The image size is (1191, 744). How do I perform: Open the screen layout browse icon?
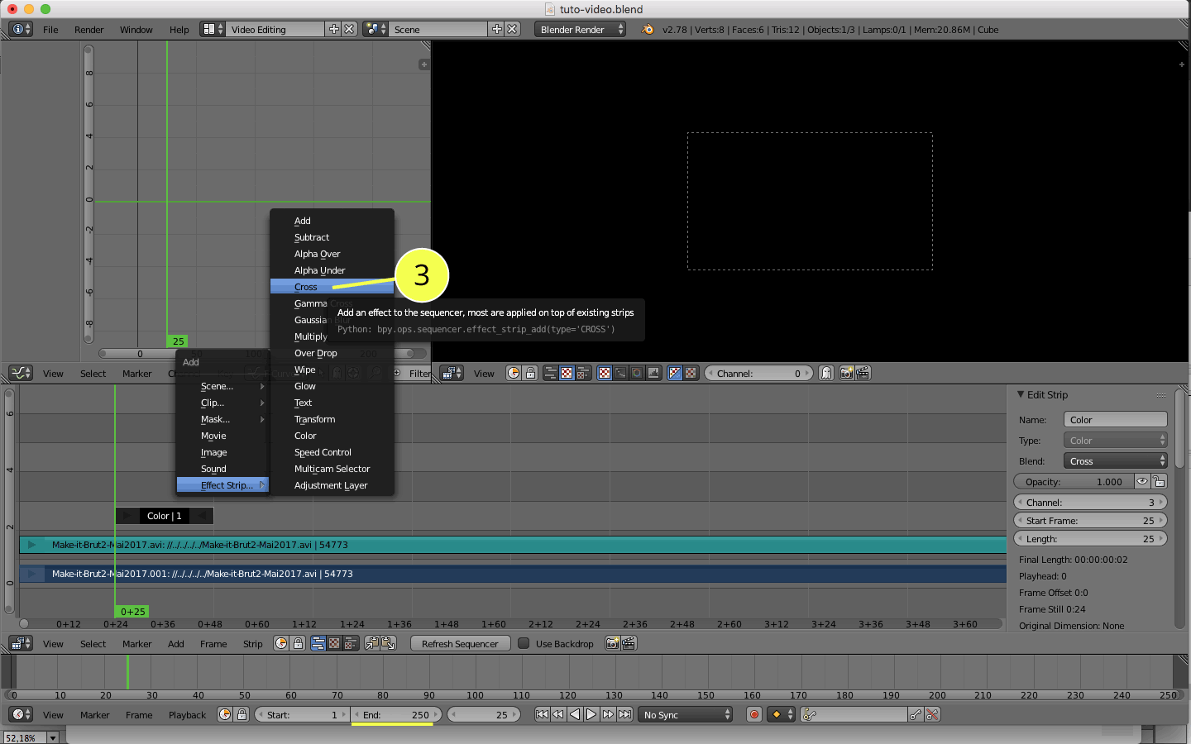tap(213, 29)
